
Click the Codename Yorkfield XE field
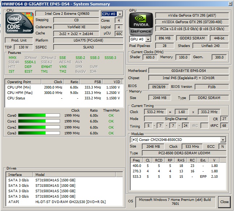point(76,27)
